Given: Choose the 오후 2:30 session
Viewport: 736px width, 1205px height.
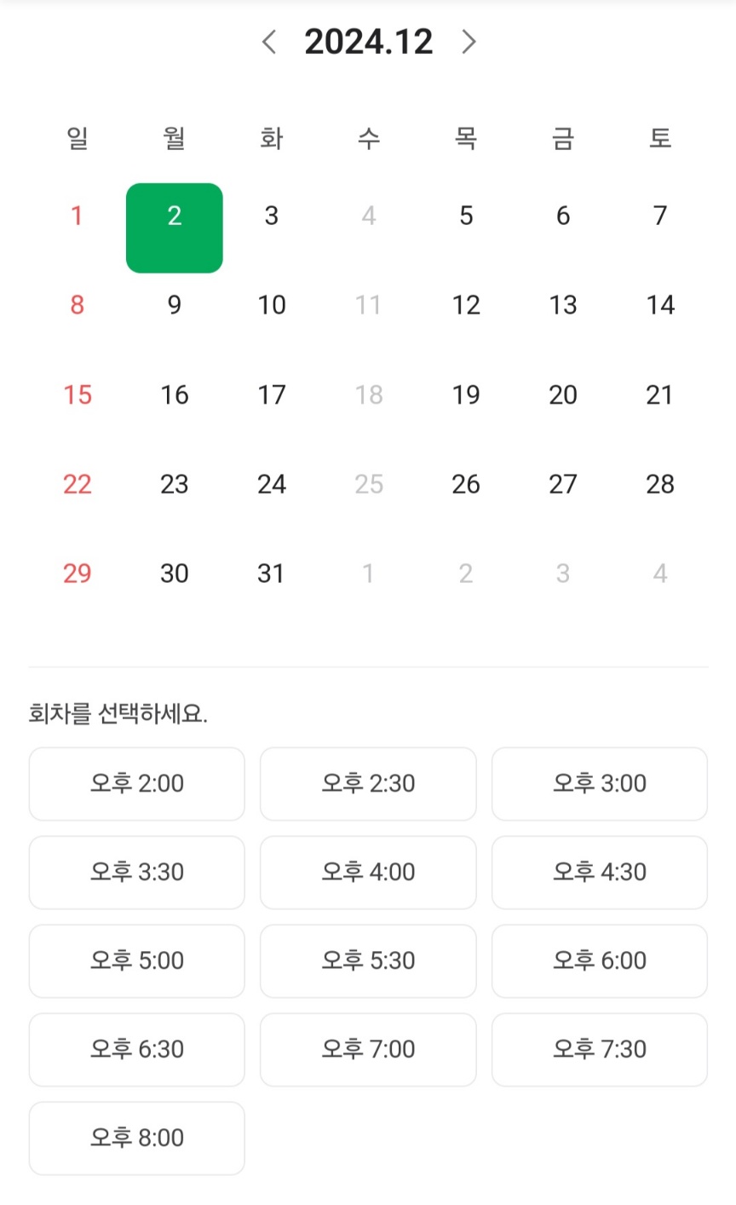Looking at the screenshot, I should pyautogui.click(x=368, y=784).
